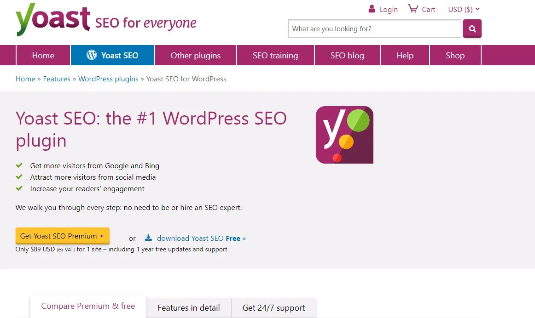Click 'Attract more visitors from social media' text
The image size is (535, 318).
point(93,177)
